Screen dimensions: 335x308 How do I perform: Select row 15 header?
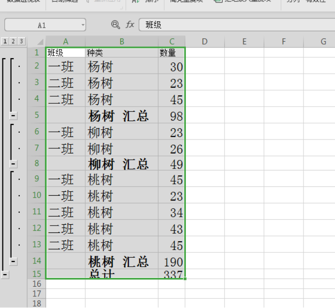click(36, 274)
